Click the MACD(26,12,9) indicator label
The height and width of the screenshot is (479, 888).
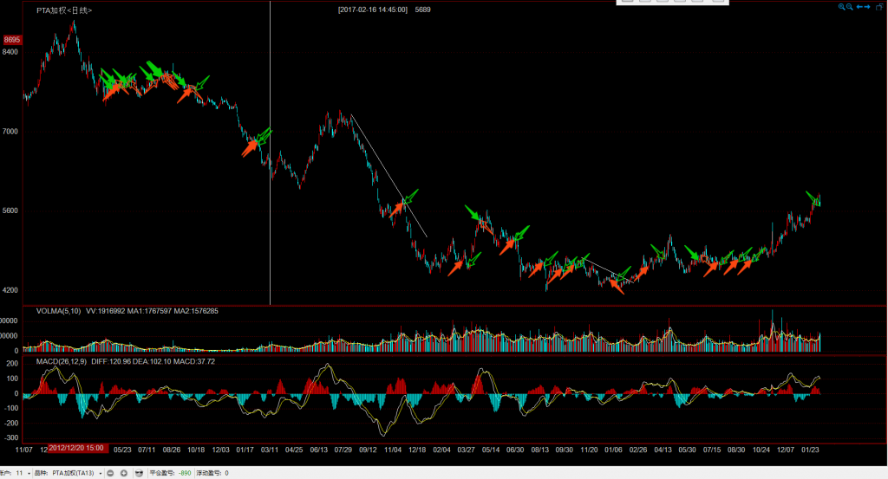click(x=61, y=361)
